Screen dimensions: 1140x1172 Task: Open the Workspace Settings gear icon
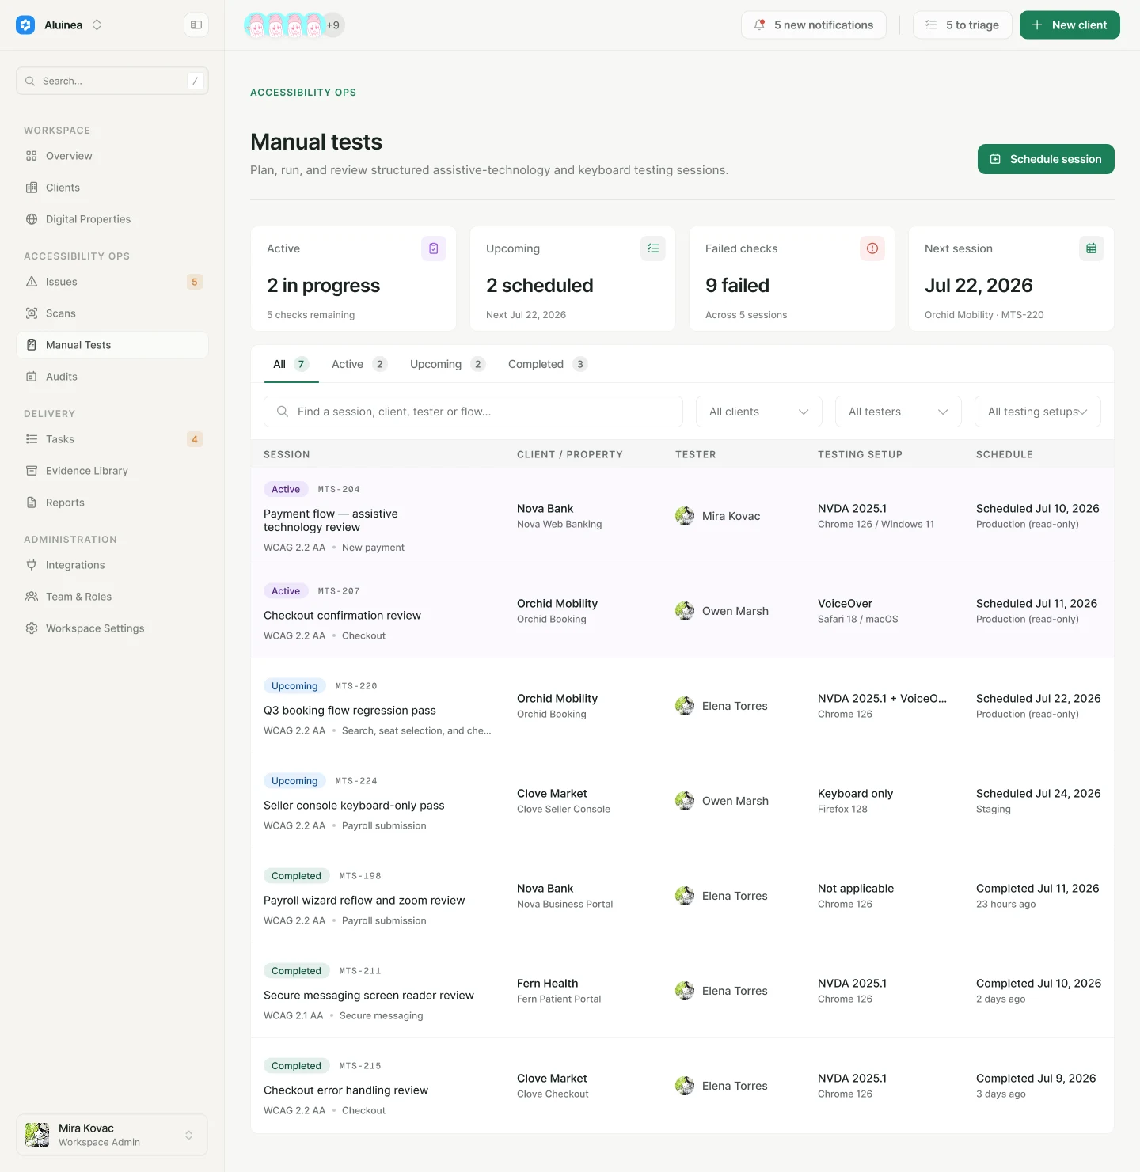(32, 628)
